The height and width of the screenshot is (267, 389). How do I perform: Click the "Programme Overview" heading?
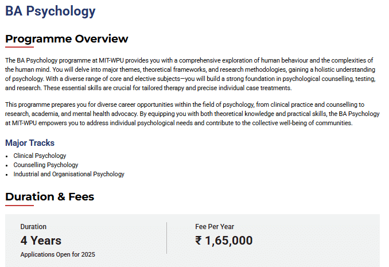[x=67, y=39]
